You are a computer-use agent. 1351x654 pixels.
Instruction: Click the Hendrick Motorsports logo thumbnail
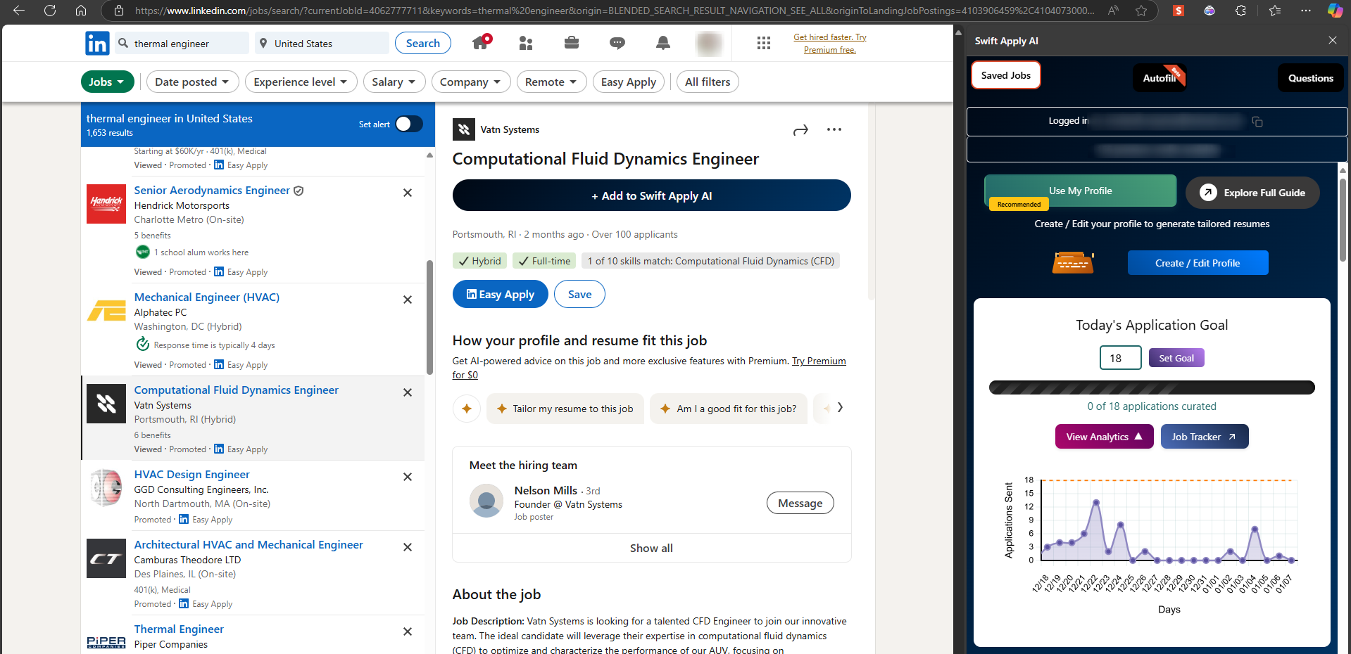(106, 204)
